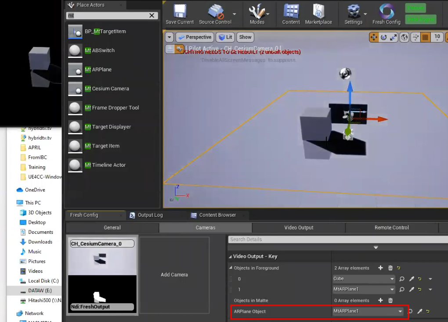Screen dimensions: 448x322
Task: Open the Cube object dropdown
Action: pyautogui.click(x=364, y=279)
